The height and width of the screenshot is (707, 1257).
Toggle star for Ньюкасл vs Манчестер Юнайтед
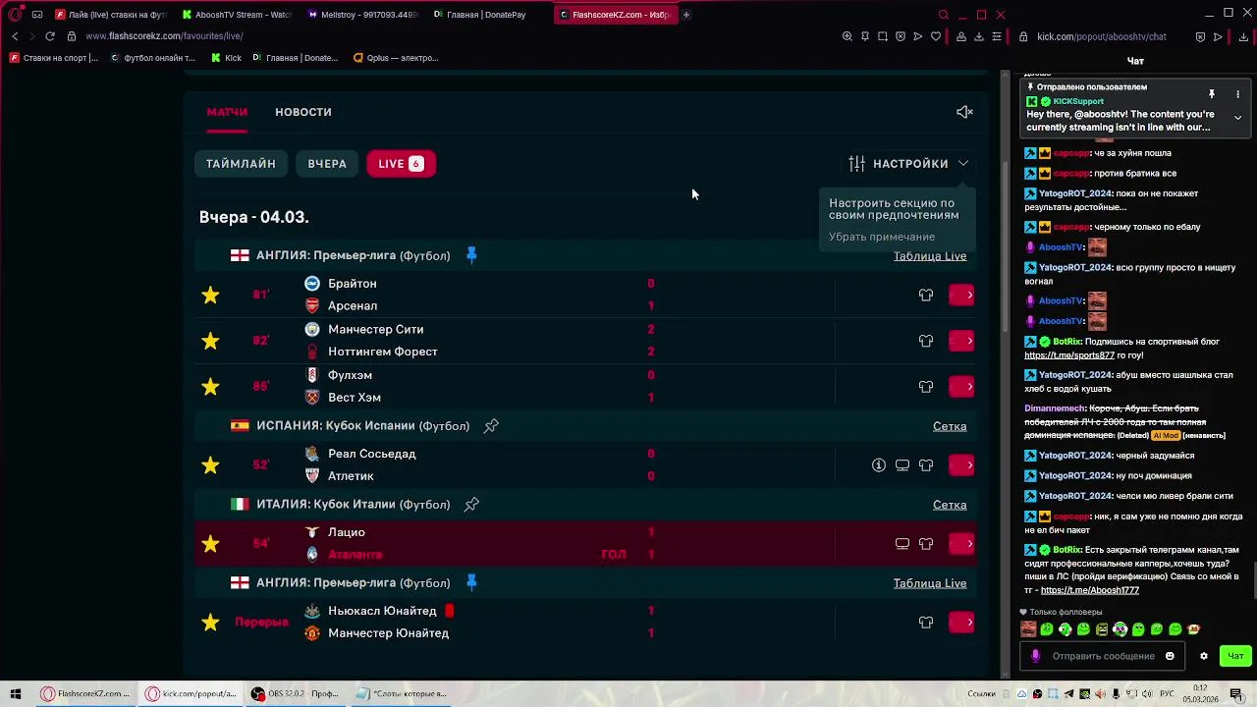tap(210, 623)
